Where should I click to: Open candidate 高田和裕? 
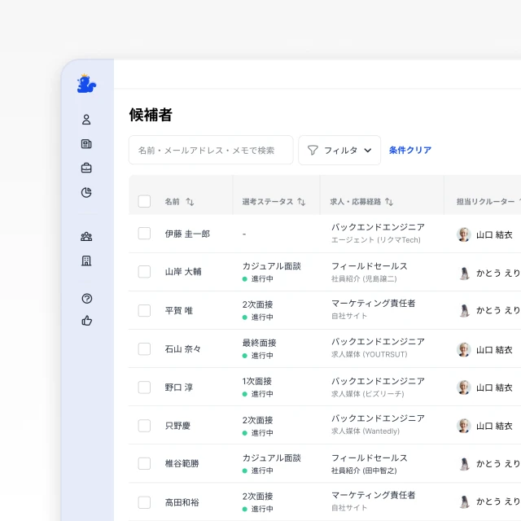tap(182, 502)
